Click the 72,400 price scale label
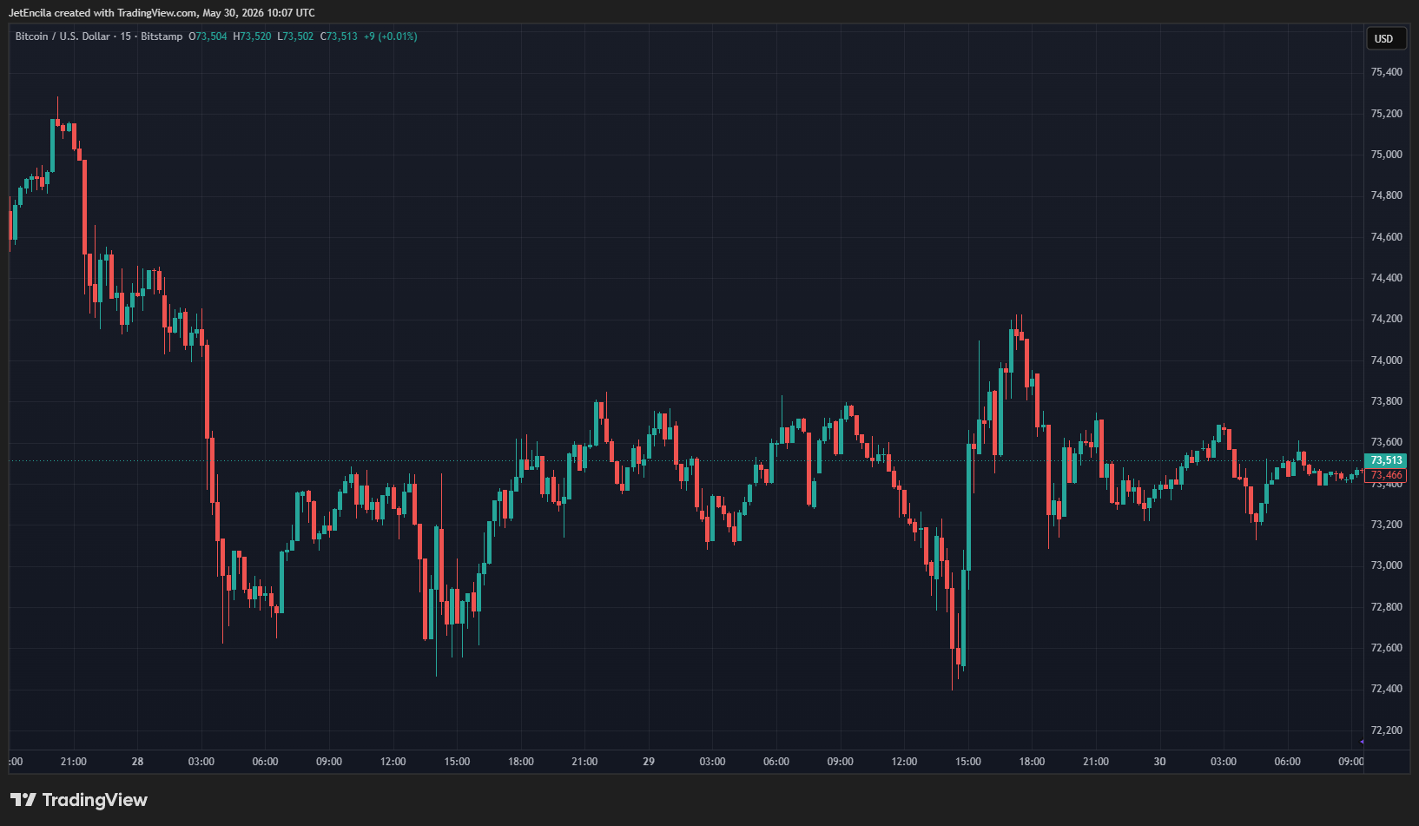The height and width of the screenshot is (826, 1419). tap(1386, 689)
